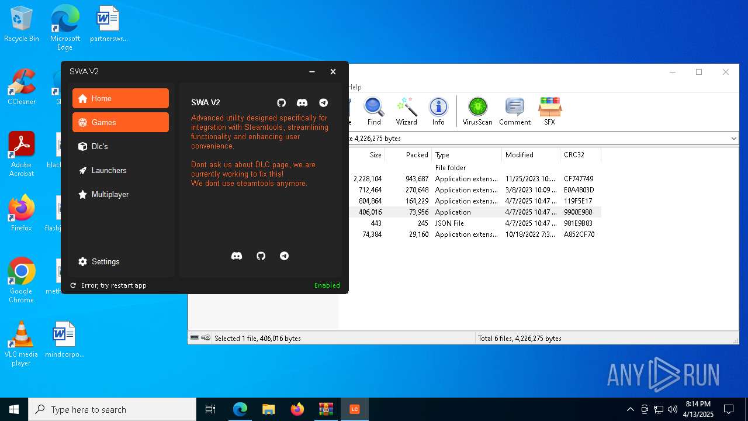Open Adobe Acrobat desktop shortcut

tap(22, 154)
